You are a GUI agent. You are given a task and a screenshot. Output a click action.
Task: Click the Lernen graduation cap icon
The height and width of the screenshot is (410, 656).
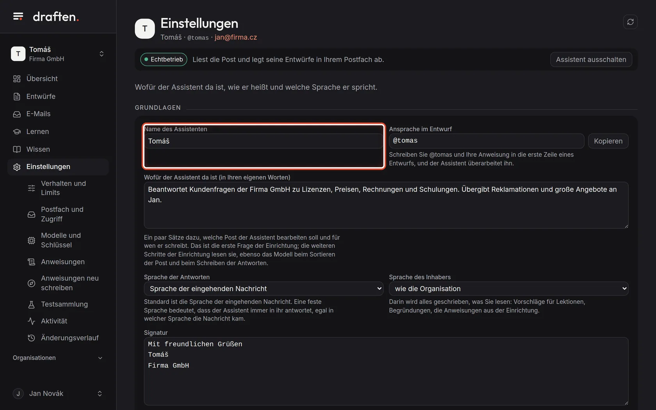tap(17, 132)
